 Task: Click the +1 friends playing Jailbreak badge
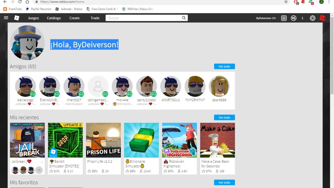39,170
